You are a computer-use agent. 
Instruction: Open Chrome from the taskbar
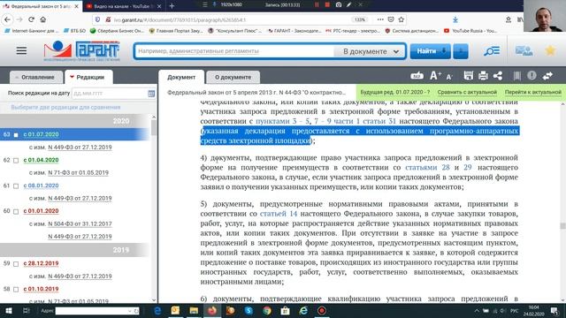[267, 310]
